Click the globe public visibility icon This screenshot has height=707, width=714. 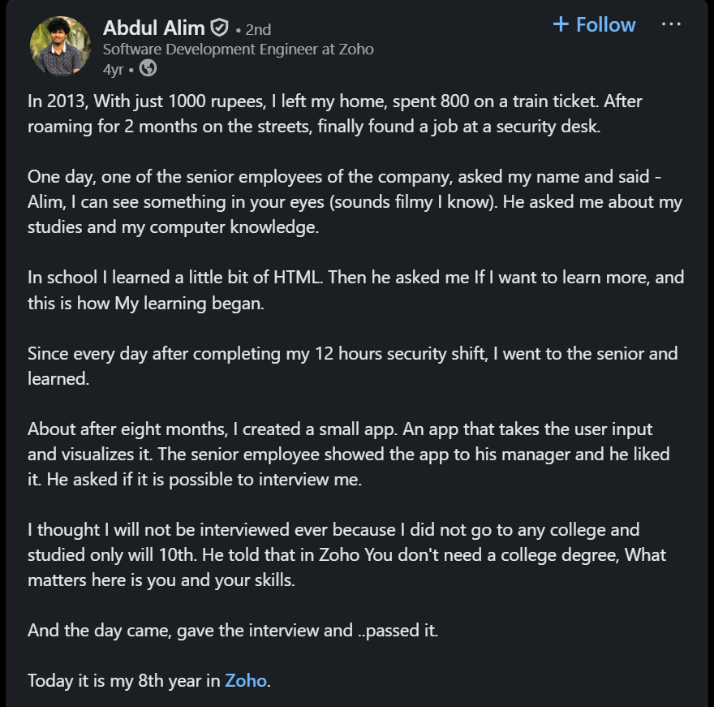(148, 69)
